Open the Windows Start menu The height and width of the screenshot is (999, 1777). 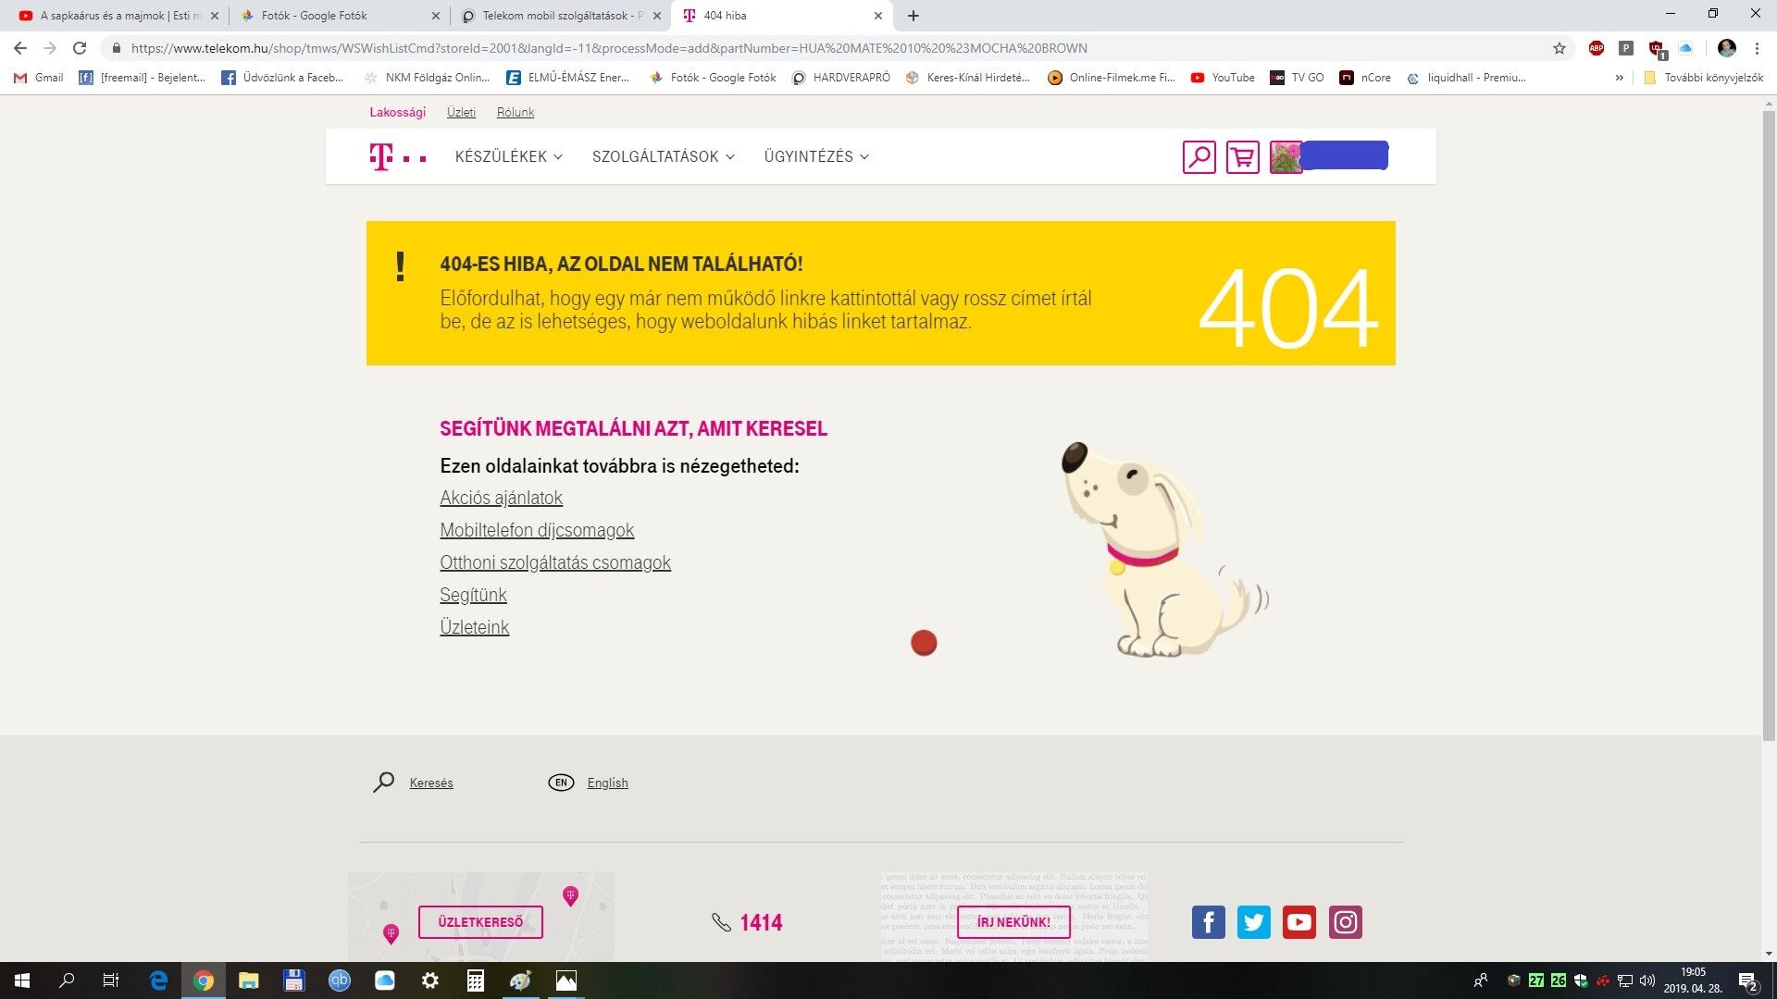tap(22, 980)
